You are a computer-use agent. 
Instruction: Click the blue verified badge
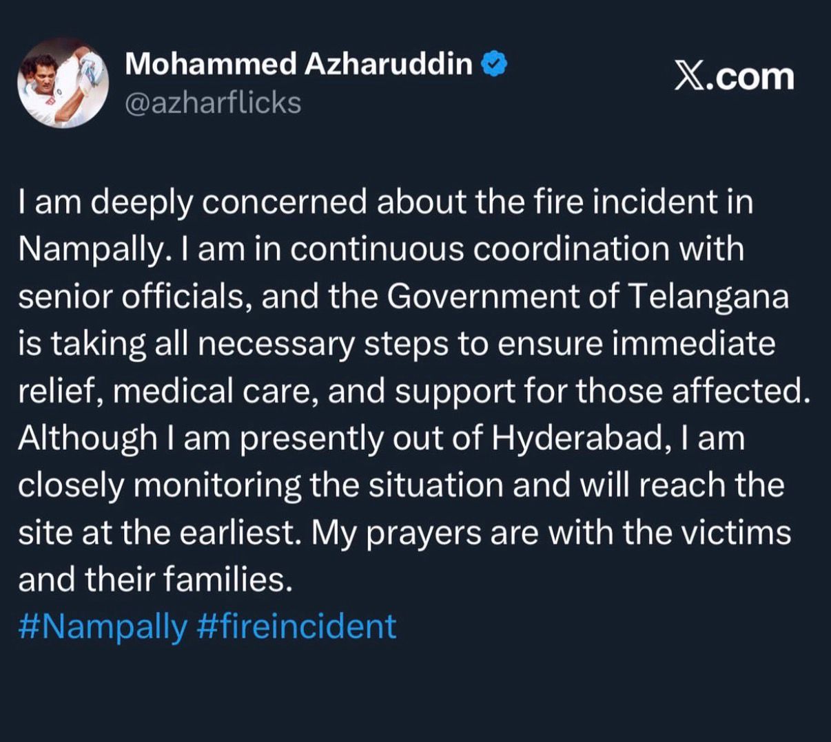point(493,65)
